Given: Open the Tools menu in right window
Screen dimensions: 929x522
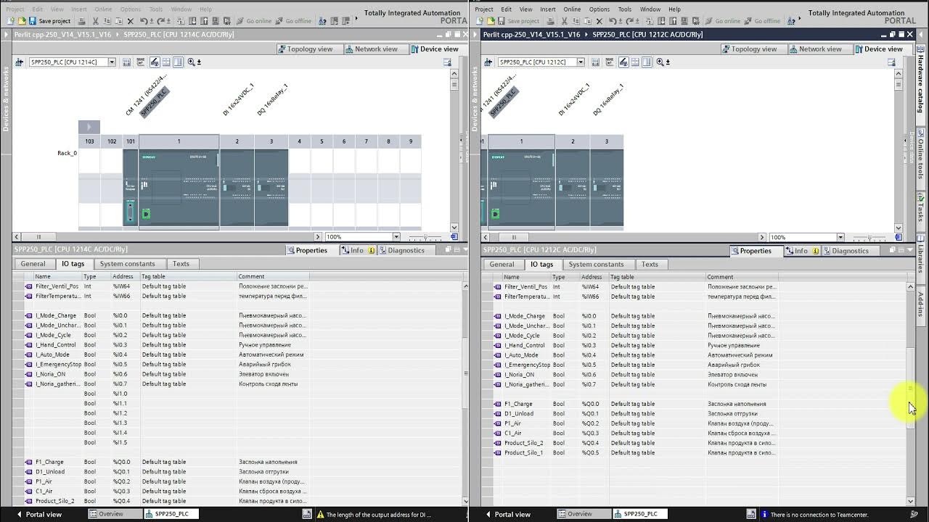Looking at the screenshot, I should click(625, 9).
